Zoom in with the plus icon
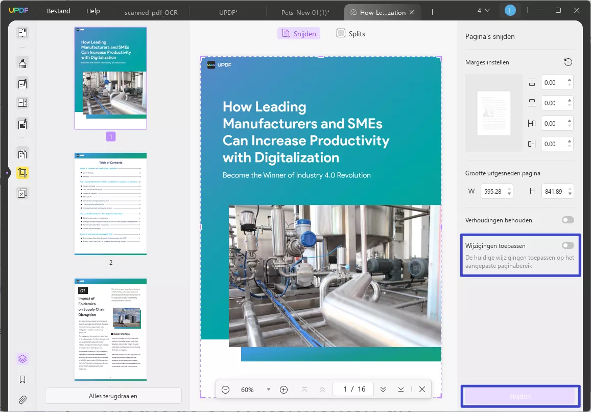The width and height of the screenshot is (591, 412). (x=284, y=390)
